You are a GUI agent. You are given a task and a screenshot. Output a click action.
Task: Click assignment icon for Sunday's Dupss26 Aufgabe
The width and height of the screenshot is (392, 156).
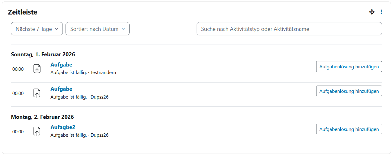tap(37, 93)
